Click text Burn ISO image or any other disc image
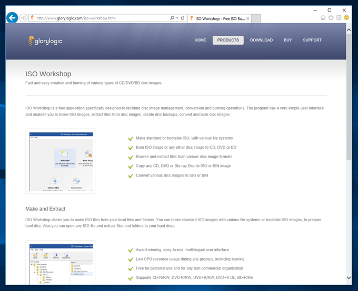 coord(186,147)
